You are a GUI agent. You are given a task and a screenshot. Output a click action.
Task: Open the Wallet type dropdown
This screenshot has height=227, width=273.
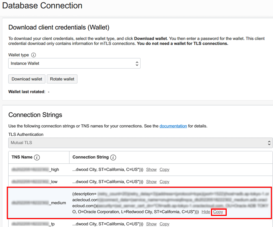coord(74,63)
